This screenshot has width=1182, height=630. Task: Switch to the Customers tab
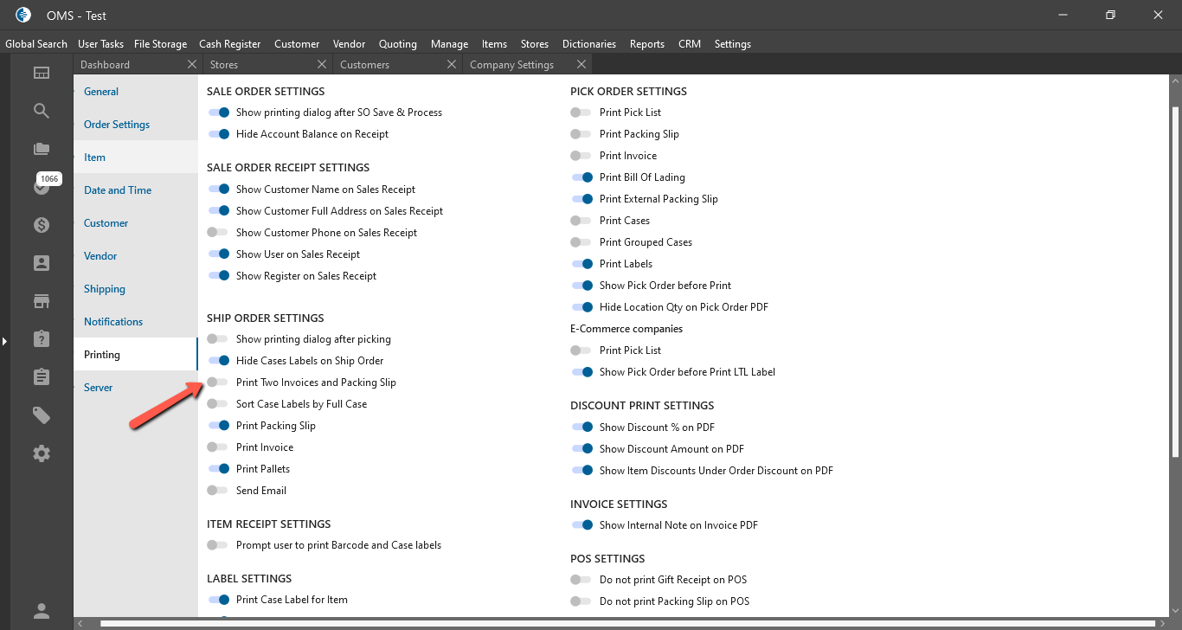pos(365,65)
